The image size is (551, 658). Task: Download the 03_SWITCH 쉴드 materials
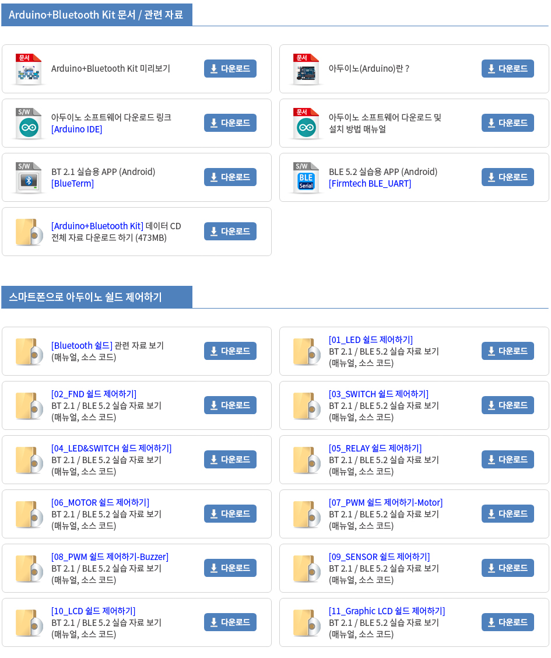coord(508,405)
